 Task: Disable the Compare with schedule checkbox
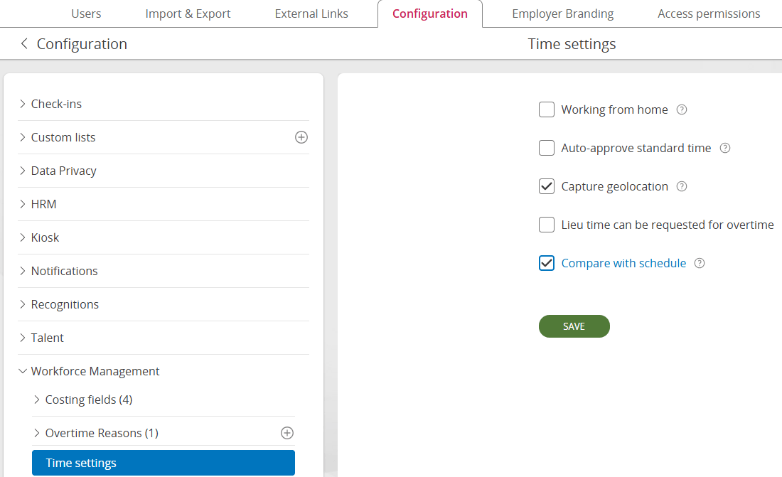click(547, 263)
